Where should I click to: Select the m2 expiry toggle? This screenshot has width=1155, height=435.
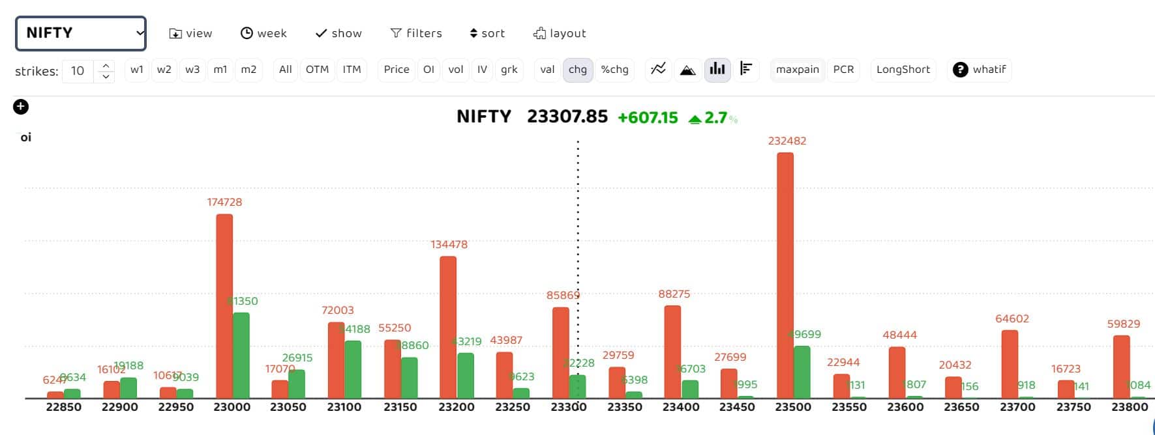pos(248,70)
